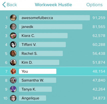Tap Tanya K.'s purple minion avatar
Viewport: 107px width, 104px height.
point(13,89)
